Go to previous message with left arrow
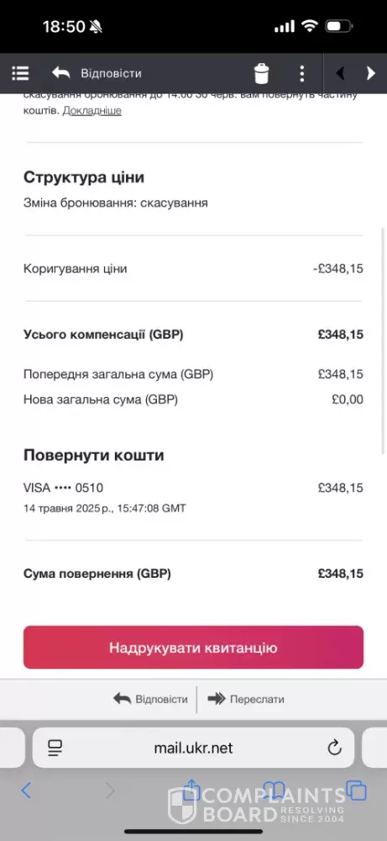 340,73
